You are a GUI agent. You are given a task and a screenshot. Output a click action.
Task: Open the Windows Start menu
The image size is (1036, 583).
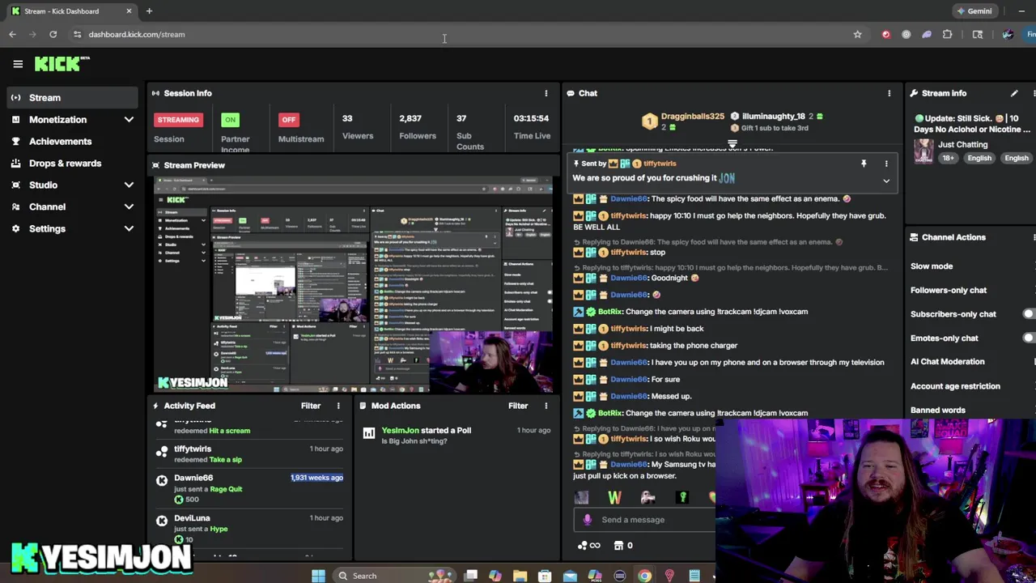(318, 576)
